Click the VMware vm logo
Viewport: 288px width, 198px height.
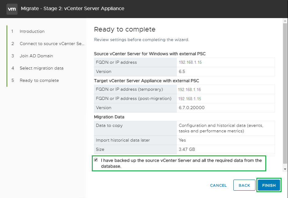pyautogui.click(x=12, y=9)
